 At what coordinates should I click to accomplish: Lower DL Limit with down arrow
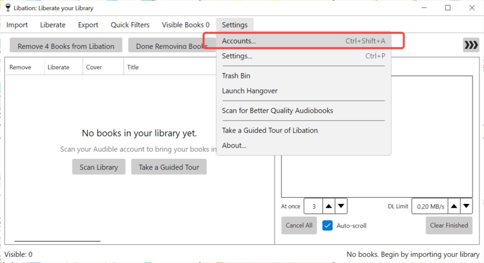pyautogui.click(x=467, y=206)
